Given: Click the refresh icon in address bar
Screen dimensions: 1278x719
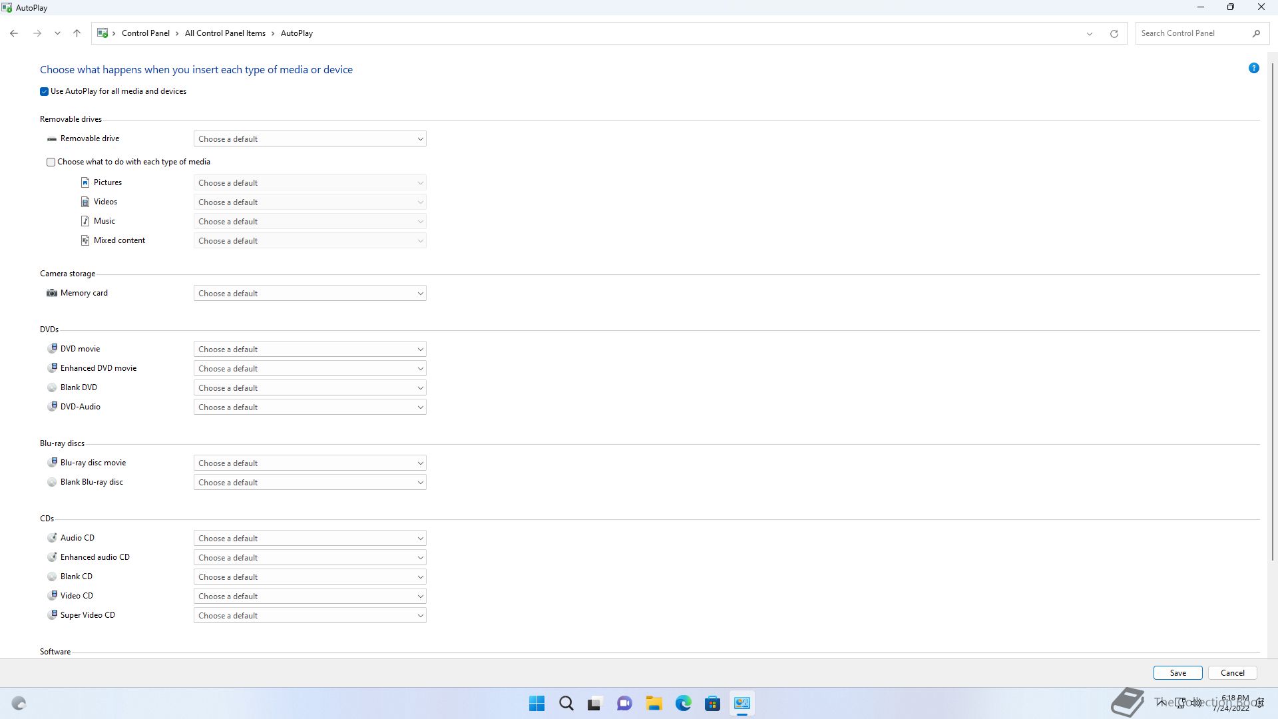Looking at the screenshot, I should [1114, 33].
